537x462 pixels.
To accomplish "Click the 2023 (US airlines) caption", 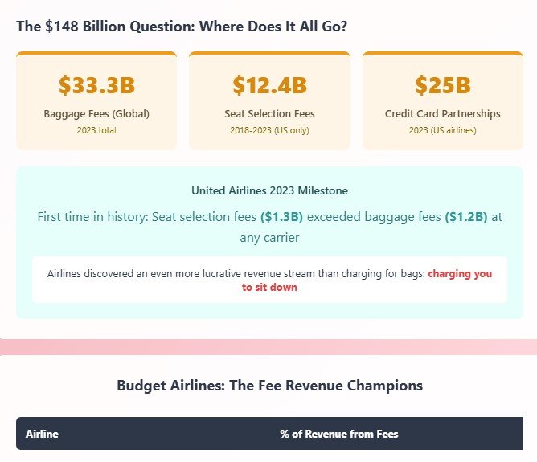I will tap(442, 130).
